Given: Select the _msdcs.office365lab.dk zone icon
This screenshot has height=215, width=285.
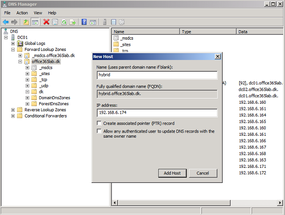Looking at the screenshot, I should tap(27, 56).
